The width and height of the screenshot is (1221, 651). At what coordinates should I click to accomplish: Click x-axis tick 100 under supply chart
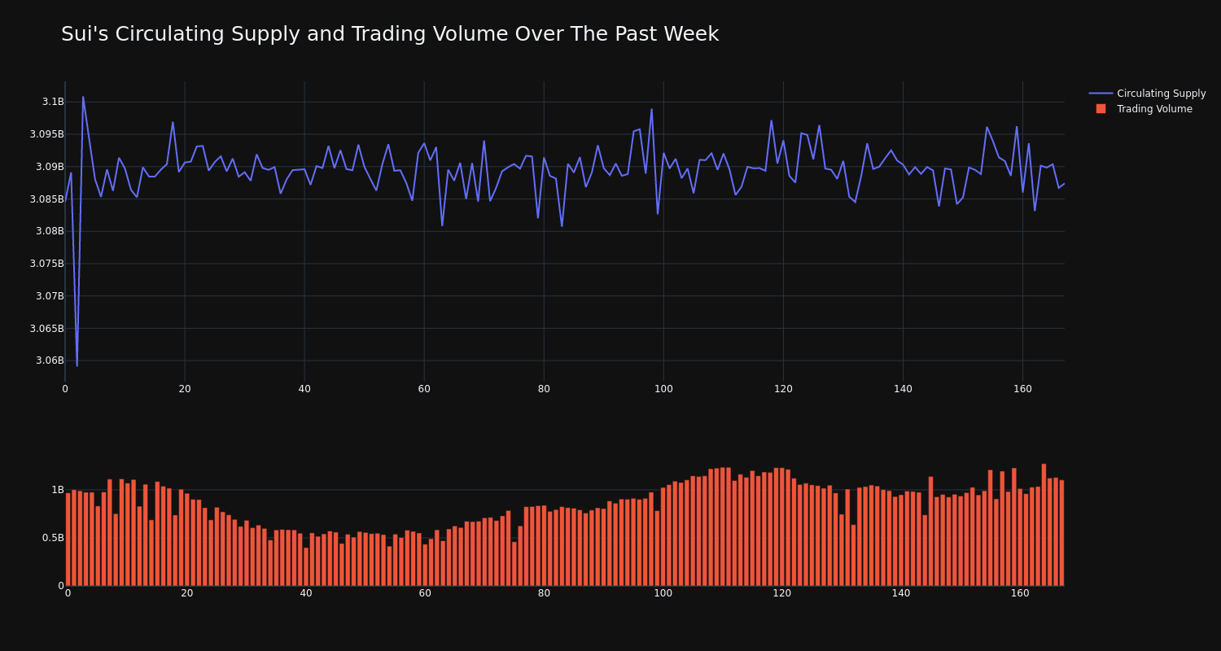point(663,389)
